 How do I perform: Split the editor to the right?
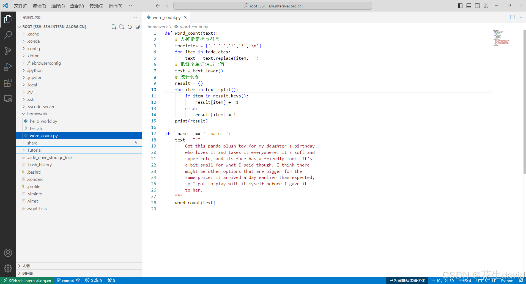click(512, 17)
